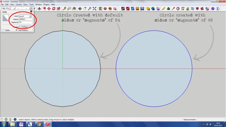Screen dimensions: 226x127
Task: Click the floppy disk save icon
Action: [x=142, y=9]
